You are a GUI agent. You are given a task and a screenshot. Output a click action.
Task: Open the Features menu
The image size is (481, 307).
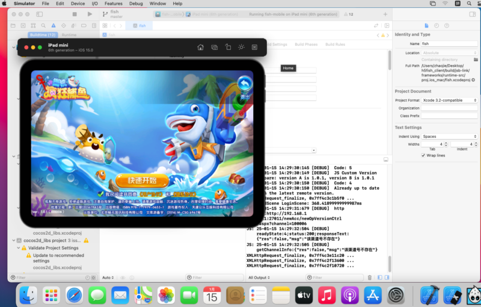point(113,4)
